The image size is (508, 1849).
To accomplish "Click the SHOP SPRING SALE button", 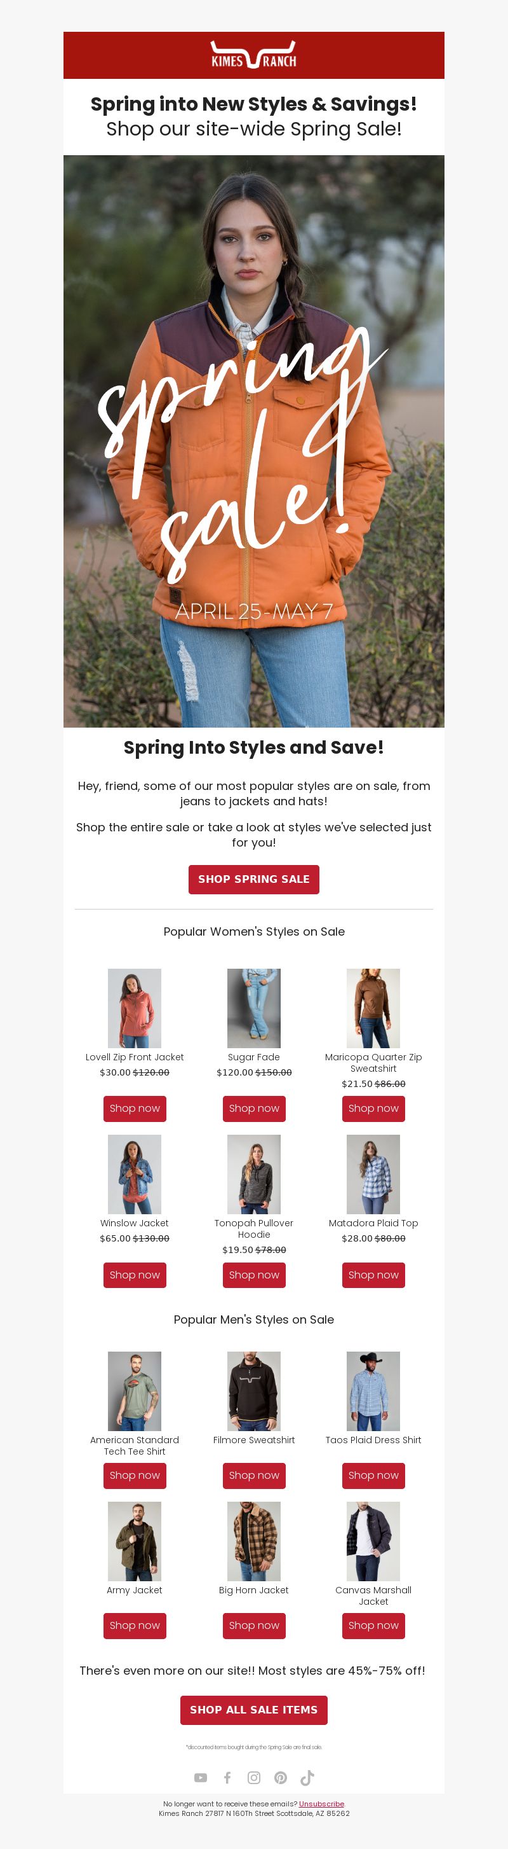I will coord(253,879).
